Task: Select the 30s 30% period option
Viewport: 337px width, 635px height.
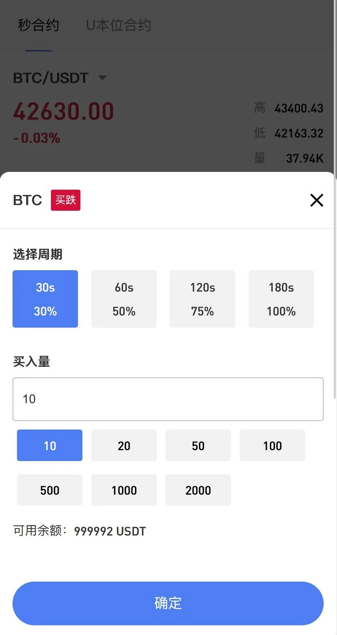Action: 45,299
